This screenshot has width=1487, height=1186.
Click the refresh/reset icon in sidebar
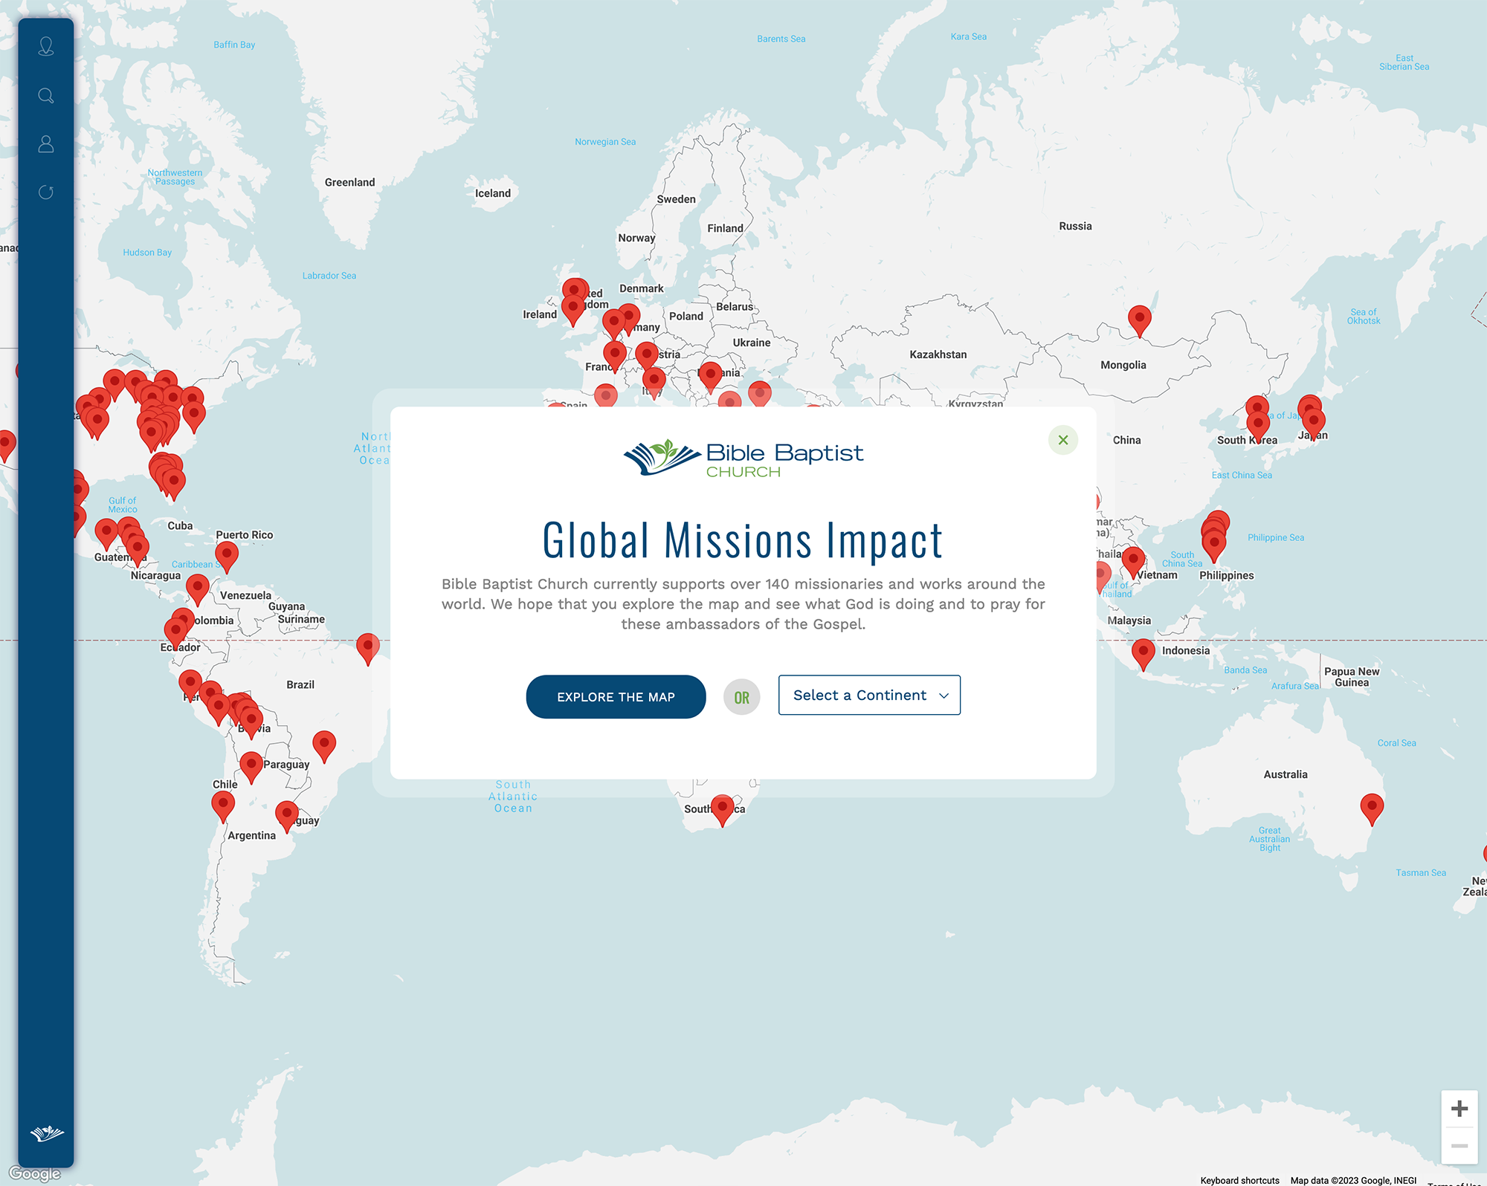pos(46,192)
